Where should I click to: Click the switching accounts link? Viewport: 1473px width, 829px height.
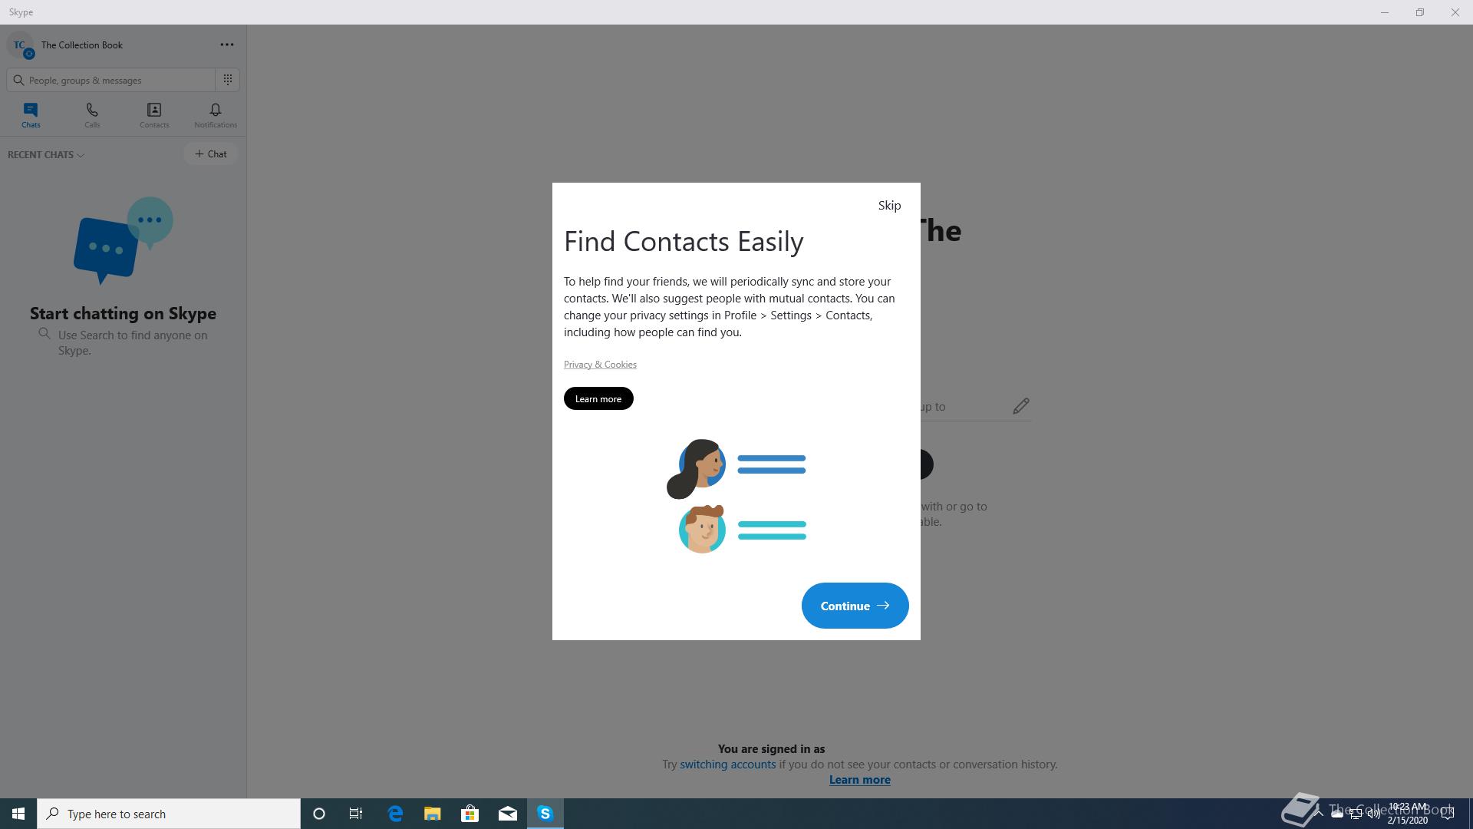(x=727, y=765)
